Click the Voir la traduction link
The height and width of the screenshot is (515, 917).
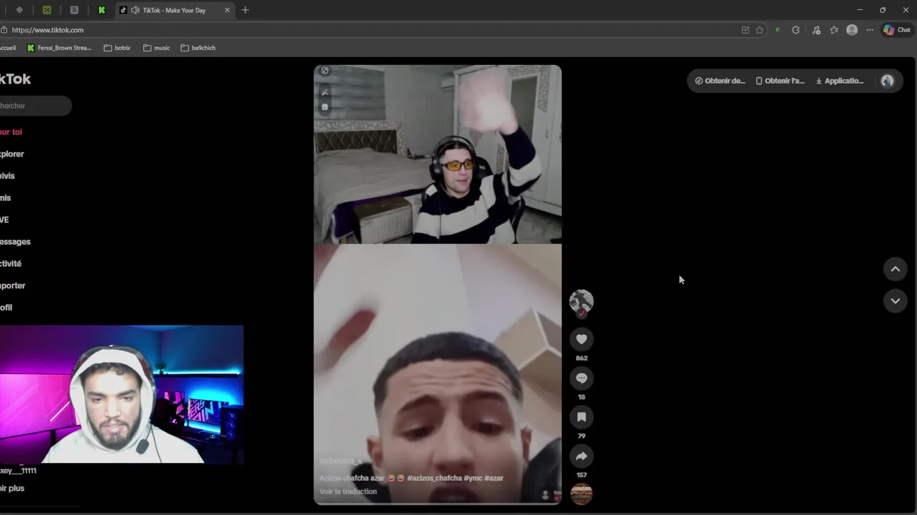[348, 491]
